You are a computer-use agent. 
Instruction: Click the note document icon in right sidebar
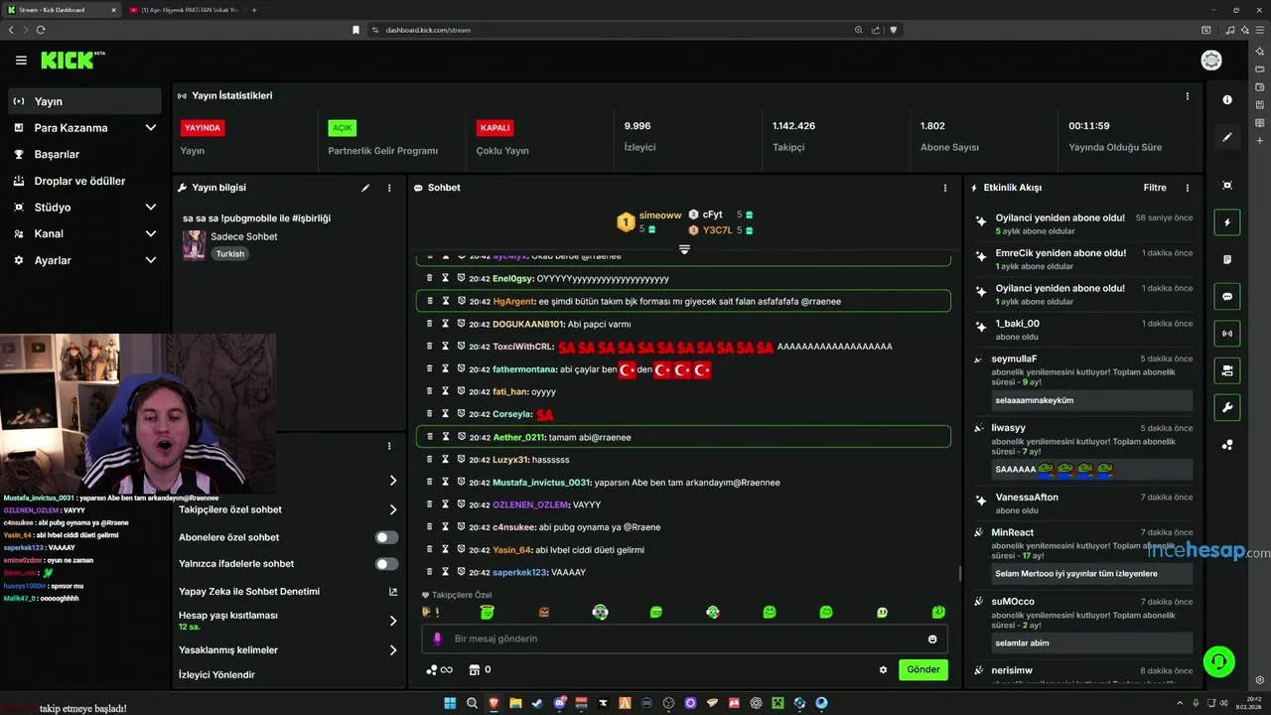tap(1227, 259)
